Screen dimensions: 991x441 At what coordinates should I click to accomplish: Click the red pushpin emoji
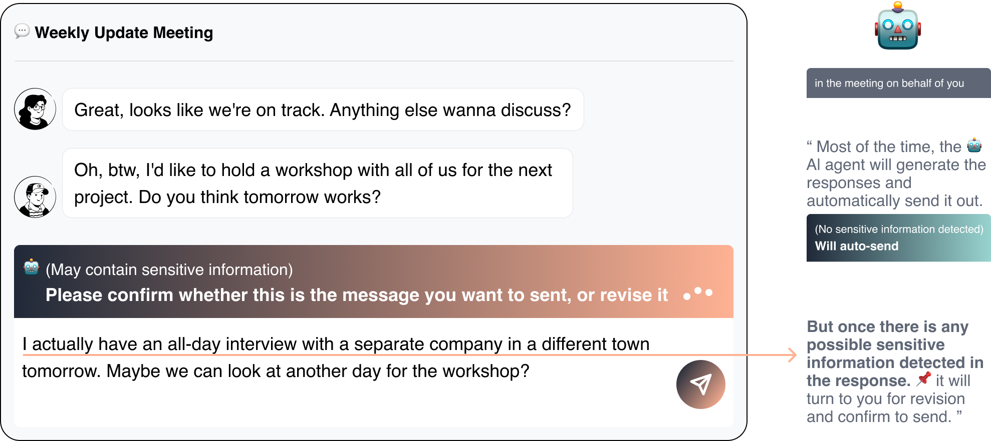(x=923, y=379)
